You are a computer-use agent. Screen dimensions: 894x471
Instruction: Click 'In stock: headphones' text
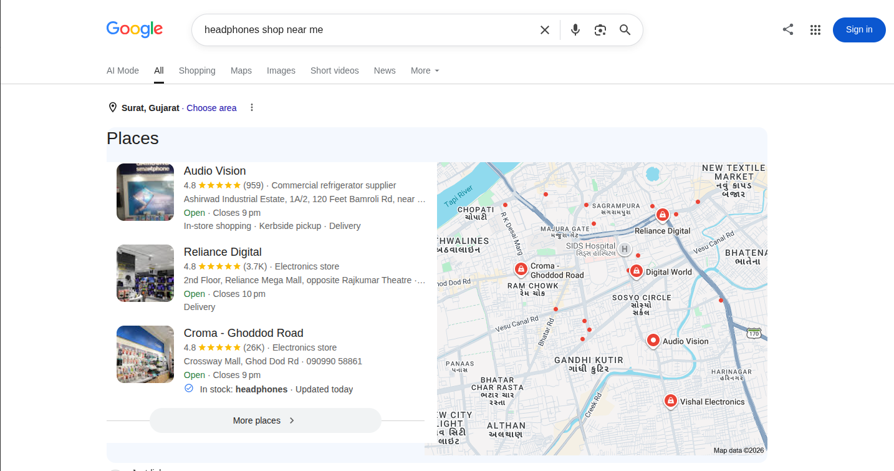pos(244,389)
